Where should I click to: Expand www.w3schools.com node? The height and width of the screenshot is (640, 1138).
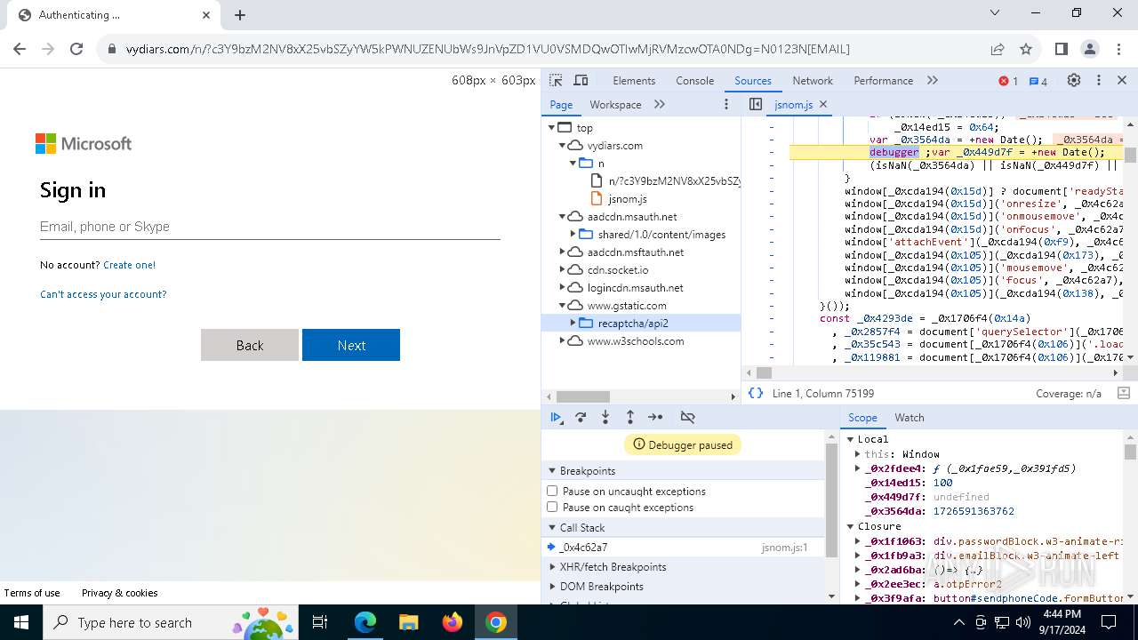point(563,340)
